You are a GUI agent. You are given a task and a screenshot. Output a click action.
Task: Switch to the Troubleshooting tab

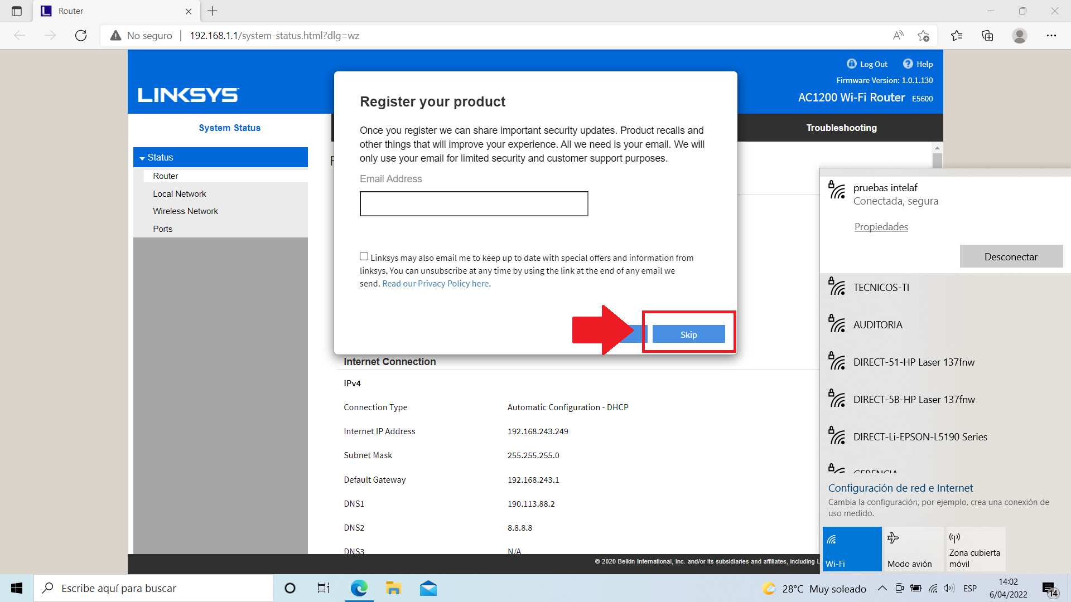coord(841,128)
